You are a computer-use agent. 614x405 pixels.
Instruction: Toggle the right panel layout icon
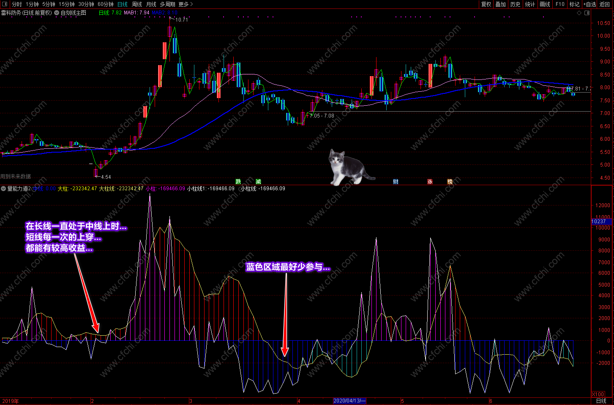pos(587,13)
